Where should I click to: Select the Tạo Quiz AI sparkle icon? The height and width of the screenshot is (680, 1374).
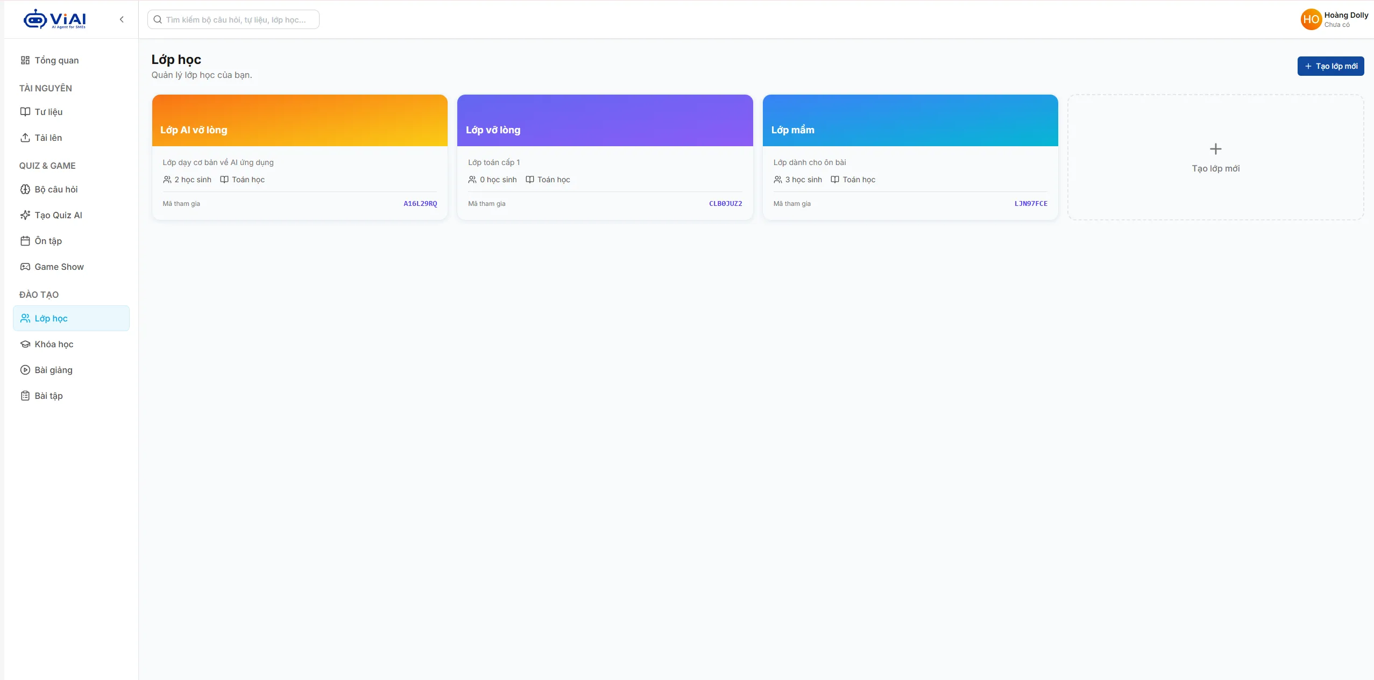(25, 215)
